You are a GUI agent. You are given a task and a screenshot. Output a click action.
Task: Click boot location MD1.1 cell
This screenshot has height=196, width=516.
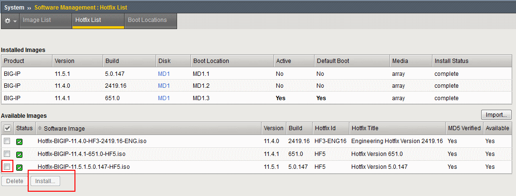pyautogui.click(x=201, y=74)
